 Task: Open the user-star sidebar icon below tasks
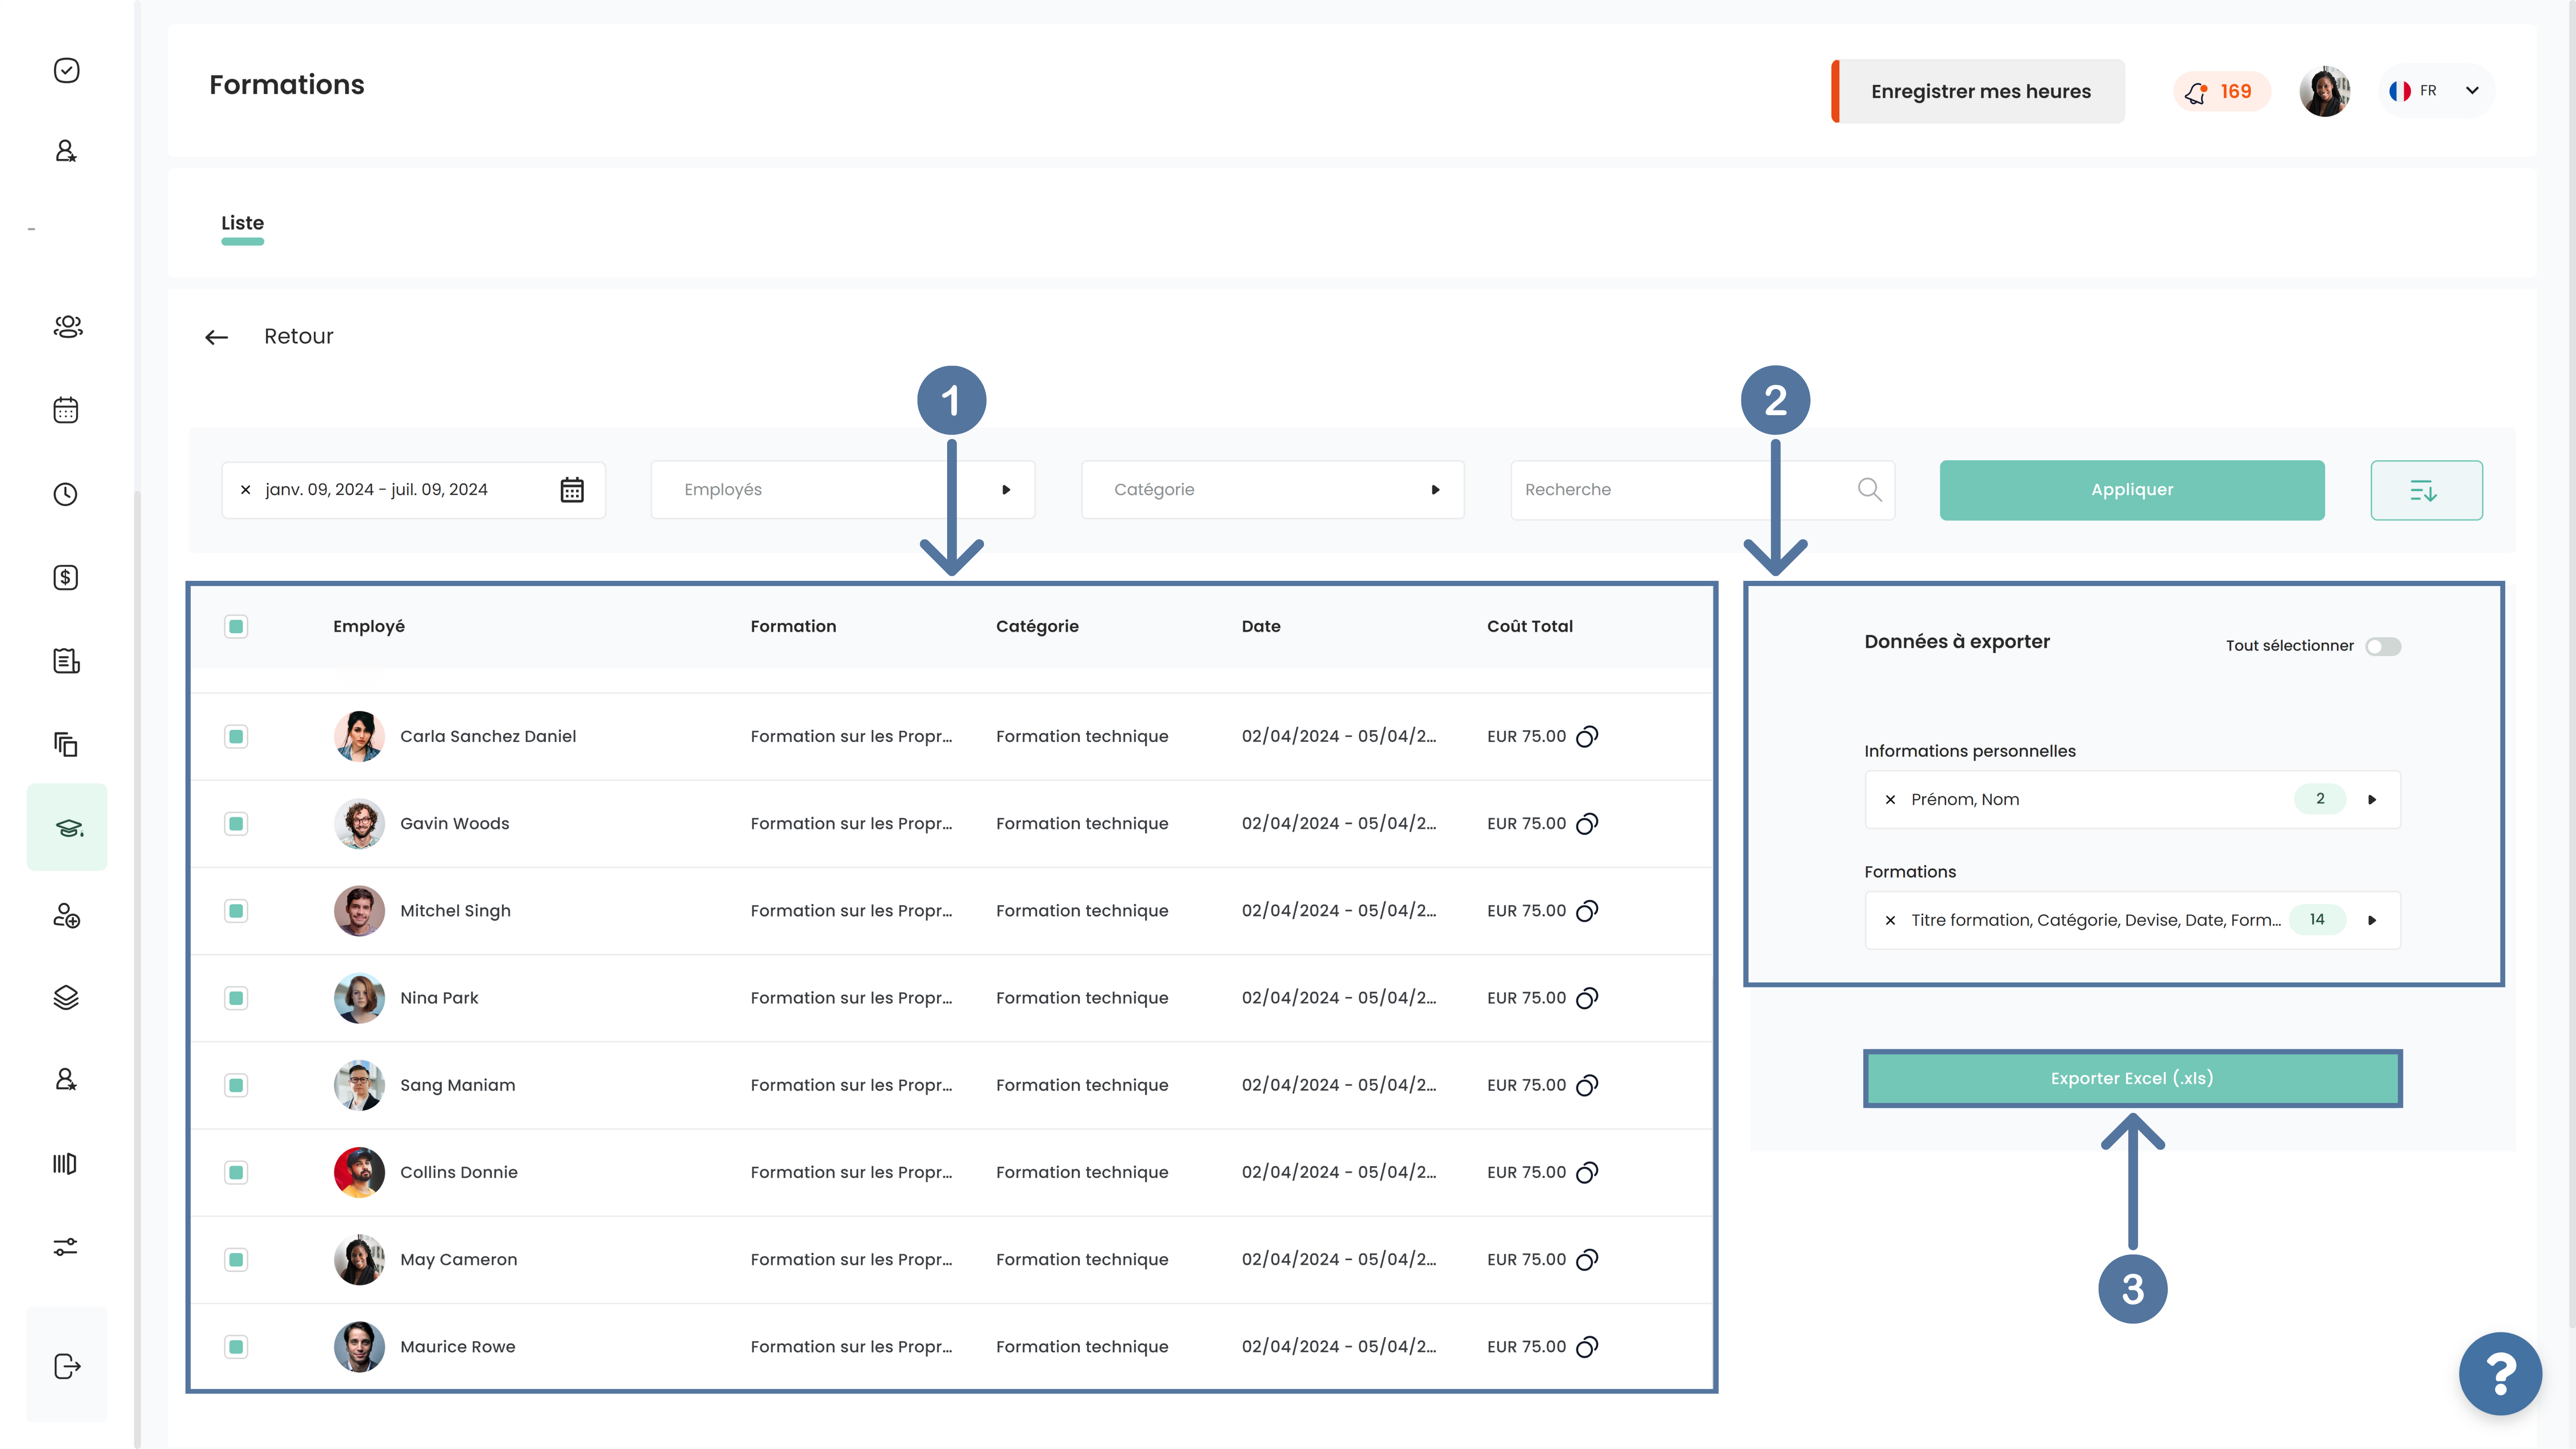66,151
